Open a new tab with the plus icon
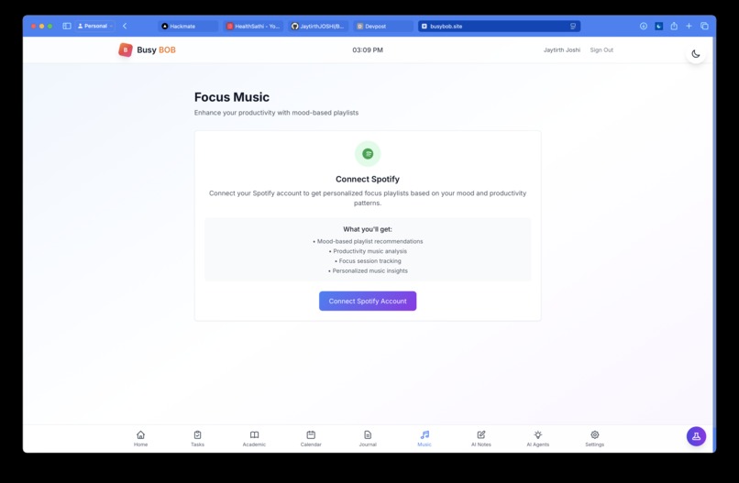Screen dimensions: 739x483 pyautogui.click(x=689, y=26)
